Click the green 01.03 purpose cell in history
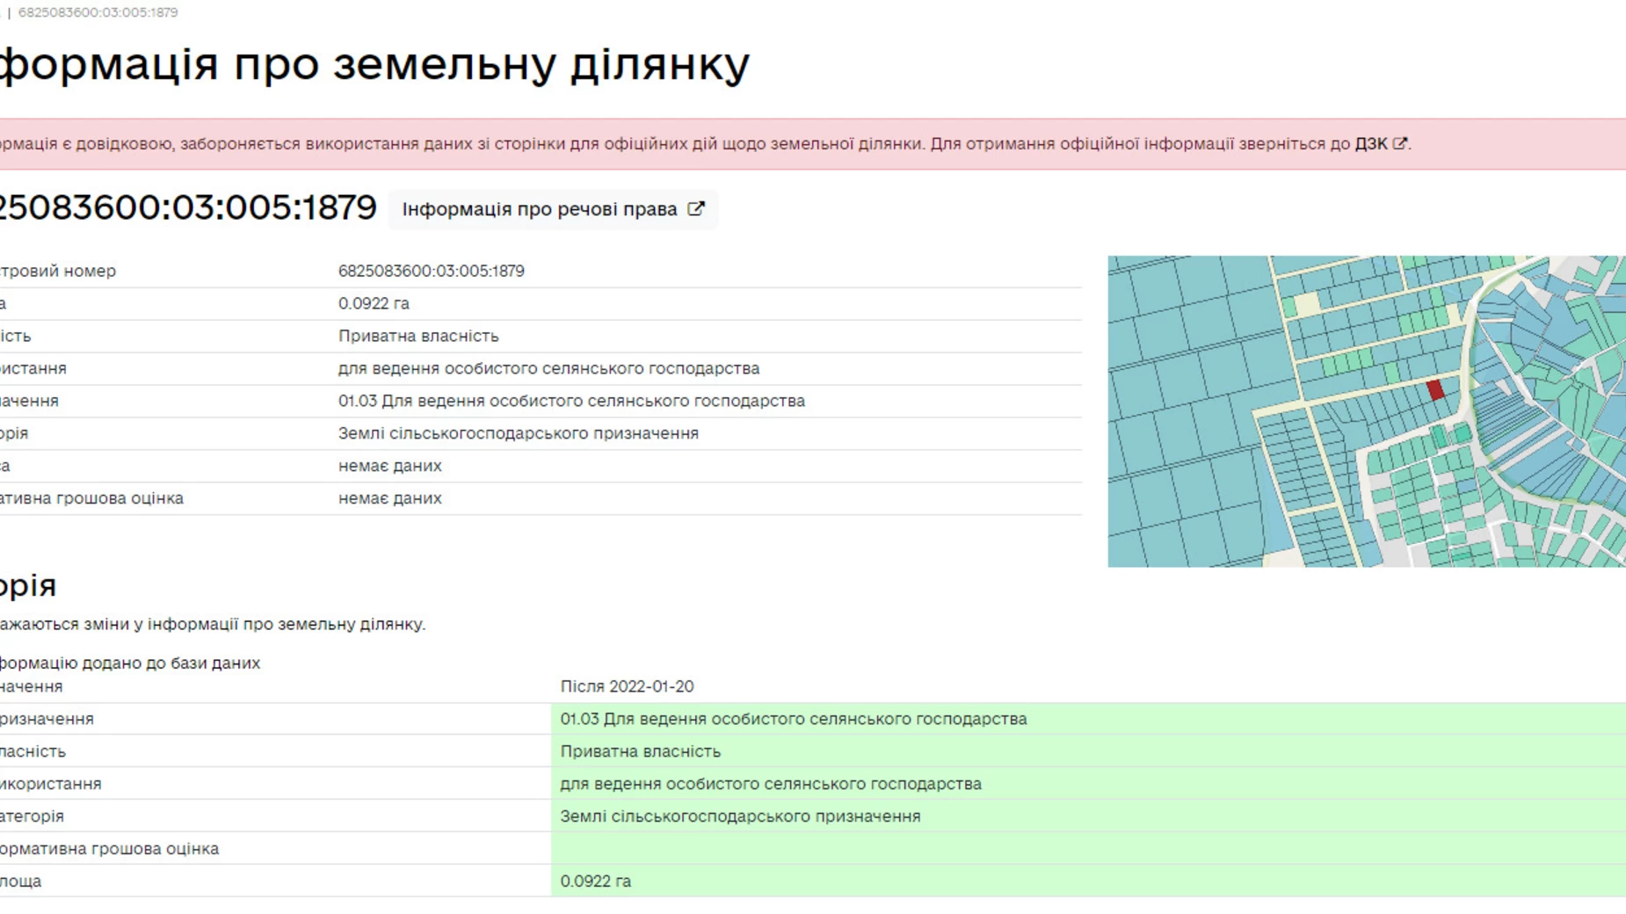Viewport: 1626px width, 914px height. tap(793, 719)
